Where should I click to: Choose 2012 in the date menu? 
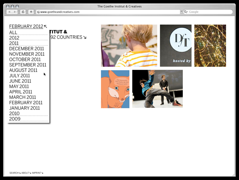pyautogui.click(x=14, y=38)
